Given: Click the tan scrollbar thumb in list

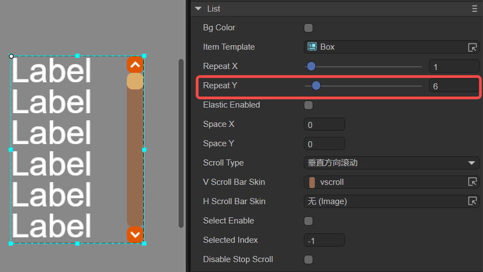Looking at the screenshot, I should (x=135, y=81).
